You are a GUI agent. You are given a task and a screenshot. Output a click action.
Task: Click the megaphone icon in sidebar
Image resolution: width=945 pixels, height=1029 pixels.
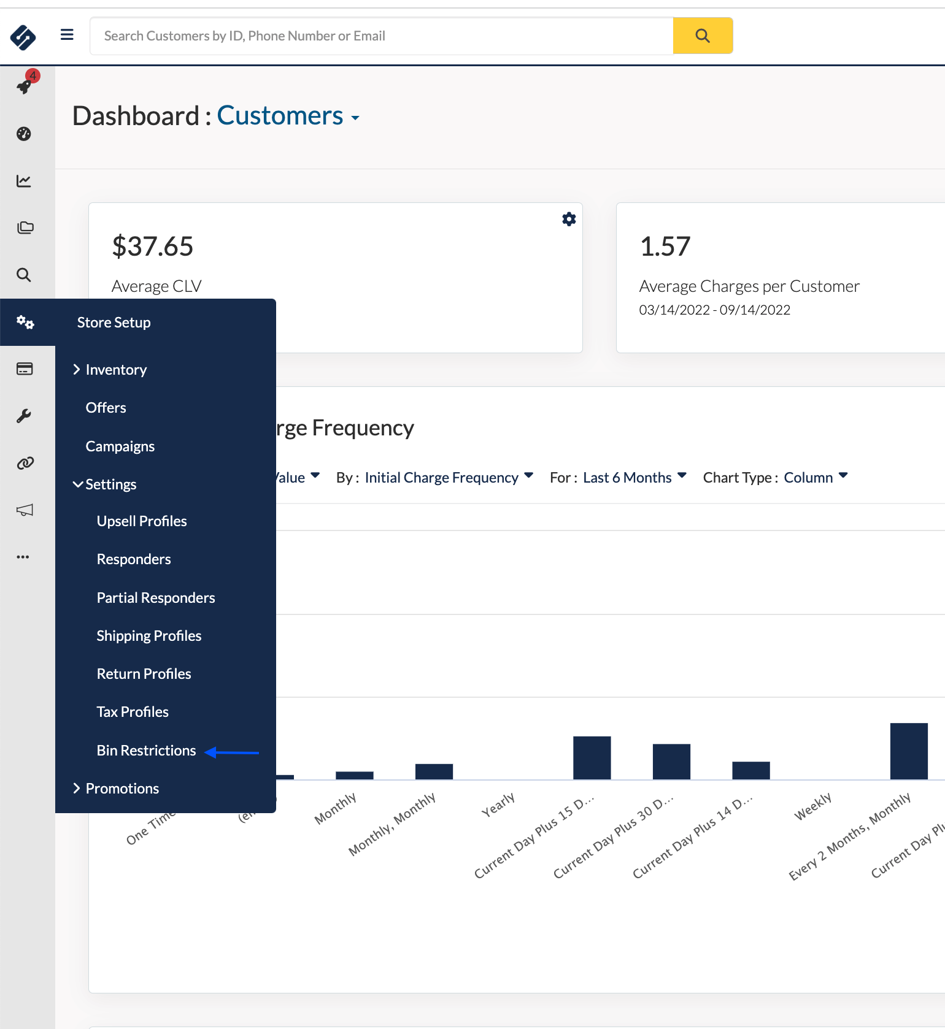pyautogui.click(x=25, y=510)
